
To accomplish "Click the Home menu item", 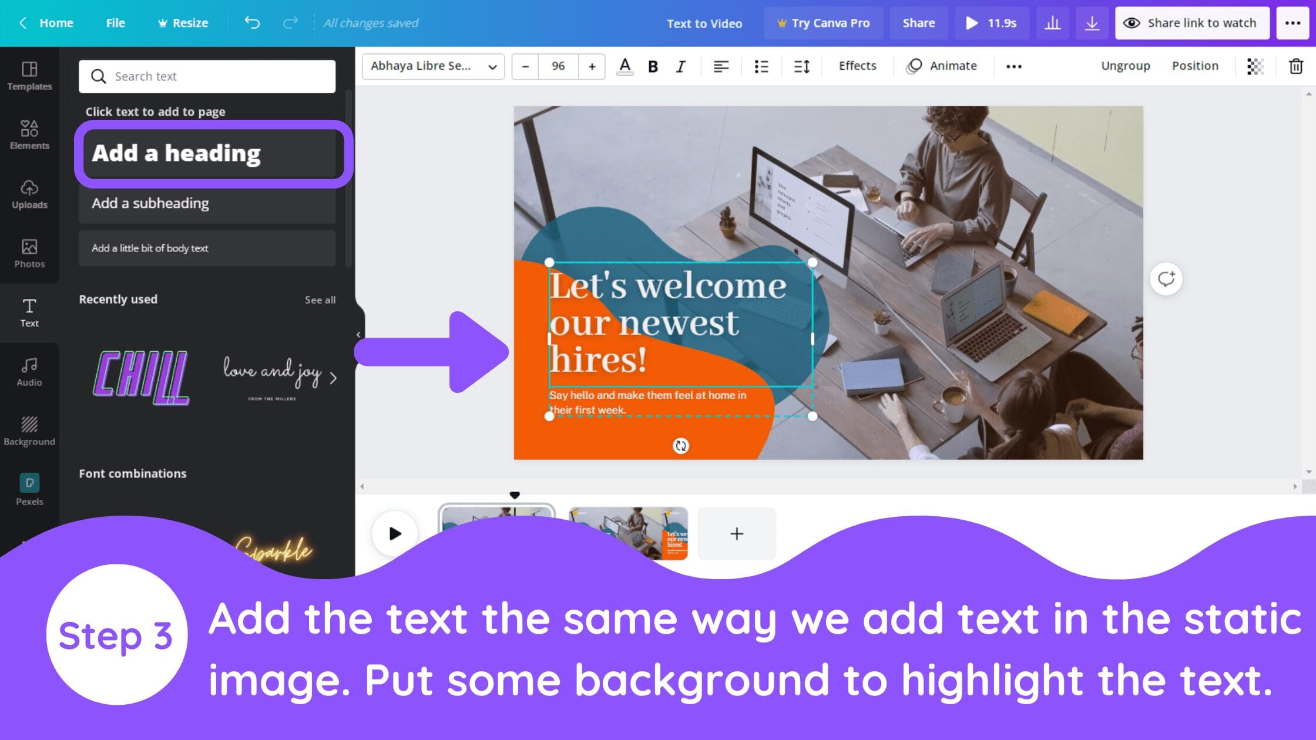I will pos(56,22).
